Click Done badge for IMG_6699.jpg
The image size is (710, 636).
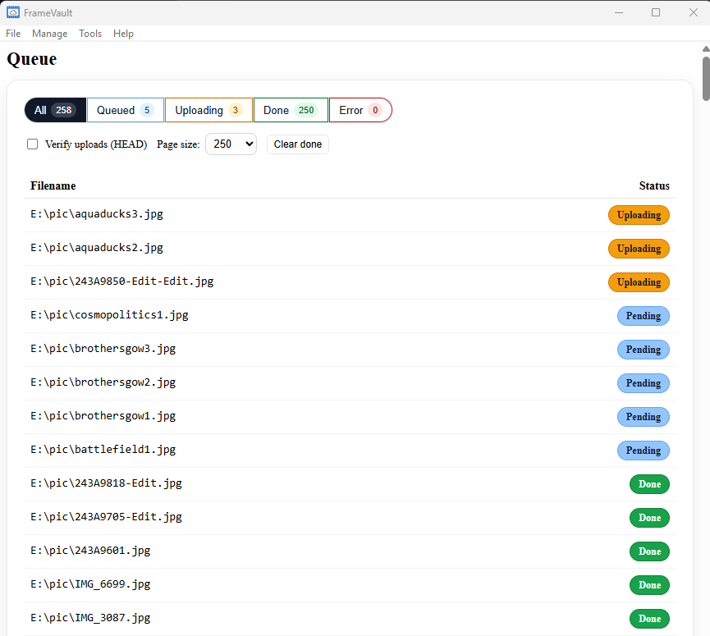coord(649,585)
